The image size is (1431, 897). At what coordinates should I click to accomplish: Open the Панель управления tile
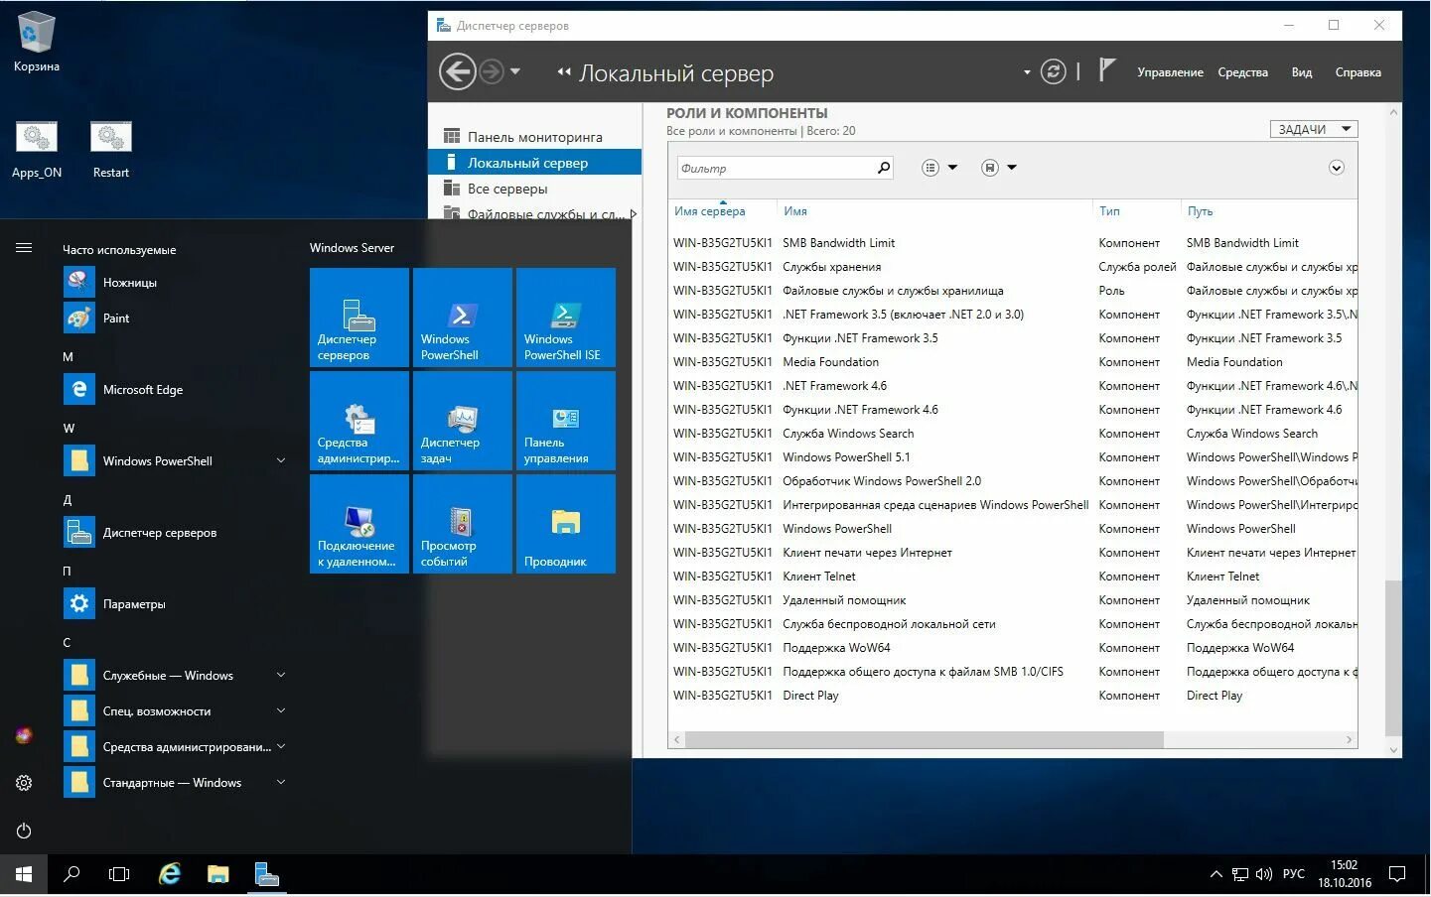click(565, 421)
